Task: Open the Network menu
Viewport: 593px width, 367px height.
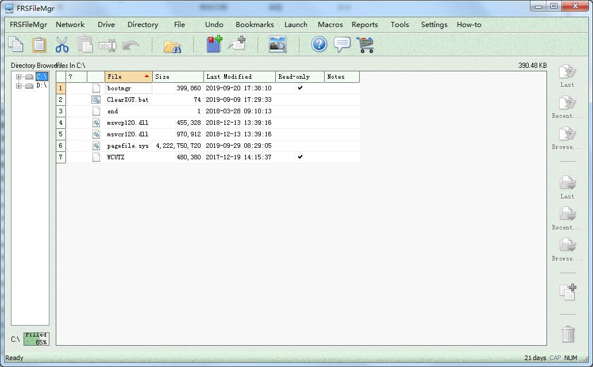Action: coord(70,25)
